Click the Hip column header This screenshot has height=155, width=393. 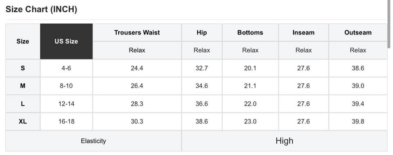[202, 33]
